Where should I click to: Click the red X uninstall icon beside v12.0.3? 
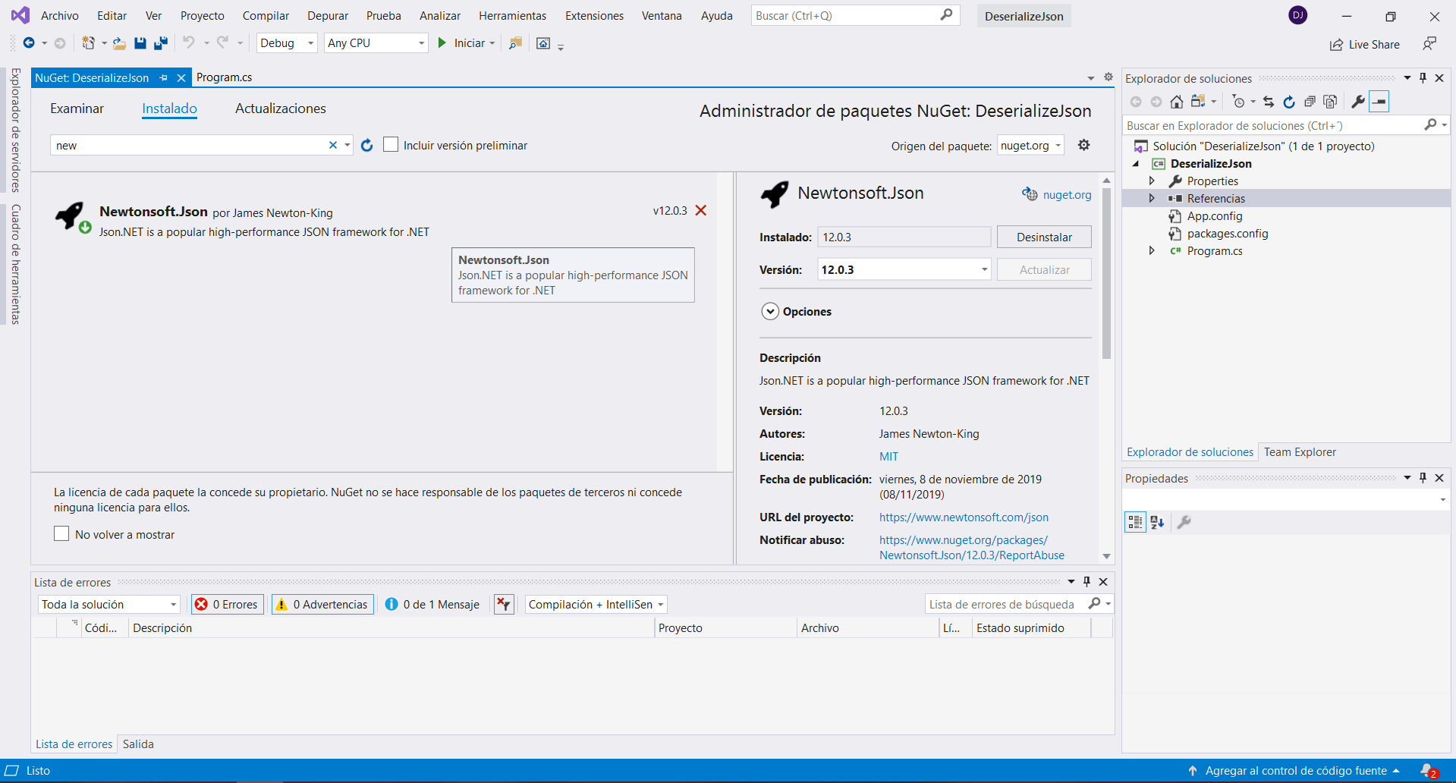point(701,211)
